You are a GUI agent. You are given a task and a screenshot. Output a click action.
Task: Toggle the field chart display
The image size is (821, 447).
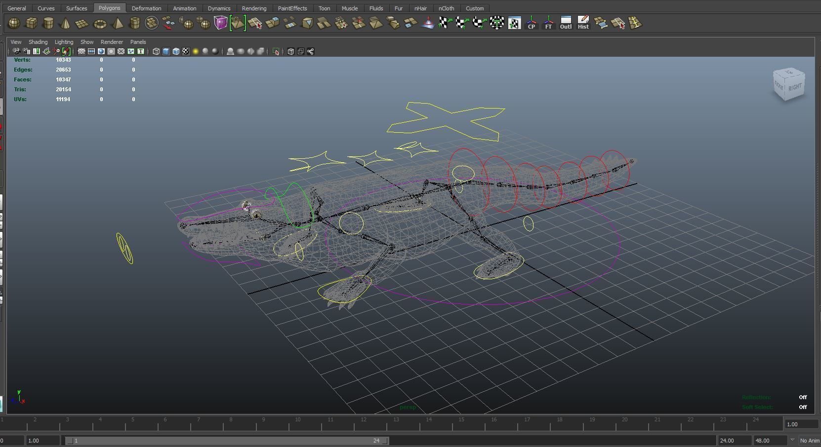tap(121, 51)
